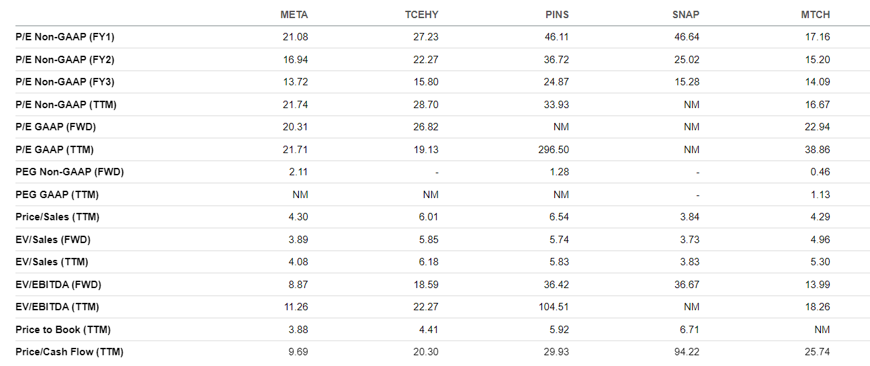
Task: Click the P/E Non-GAAP (FY1) row label
Action: pyautogui.click(x=60, y=37)
